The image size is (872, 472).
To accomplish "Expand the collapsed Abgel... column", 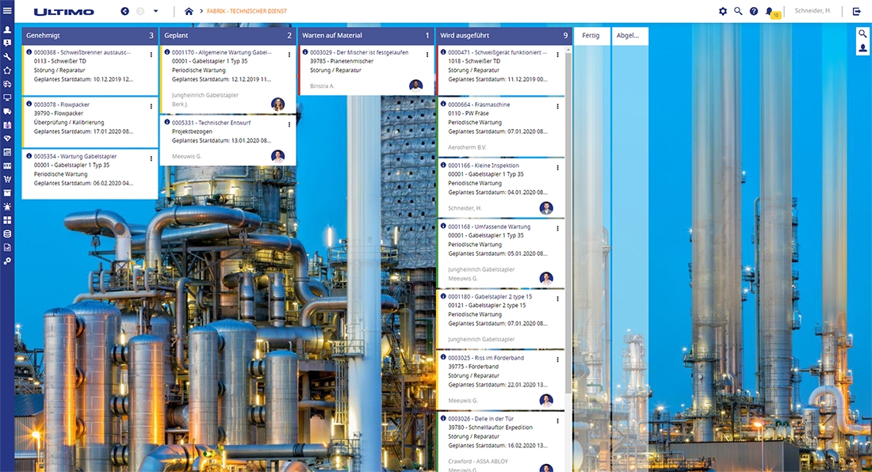I will coord(629,35).
